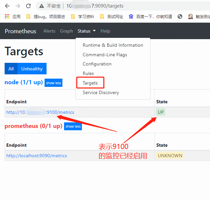210x200 pixels.
Task: Click the not-secure warning triangle icon
Action: pyautogui.click(x=42, y=6)
